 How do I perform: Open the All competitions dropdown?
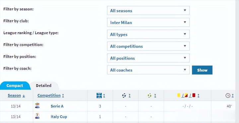point(148,46)
